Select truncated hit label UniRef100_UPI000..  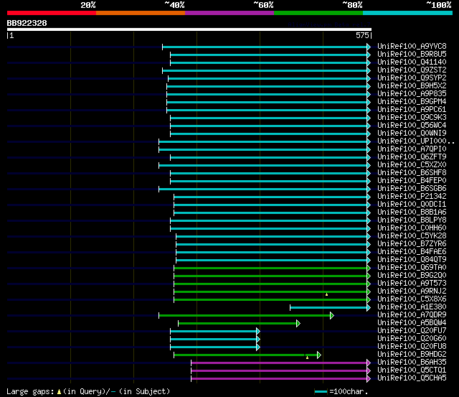click(x=416, y=141)
